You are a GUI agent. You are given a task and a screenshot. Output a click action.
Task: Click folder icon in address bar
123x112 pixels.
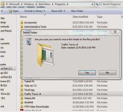(3, 4)
